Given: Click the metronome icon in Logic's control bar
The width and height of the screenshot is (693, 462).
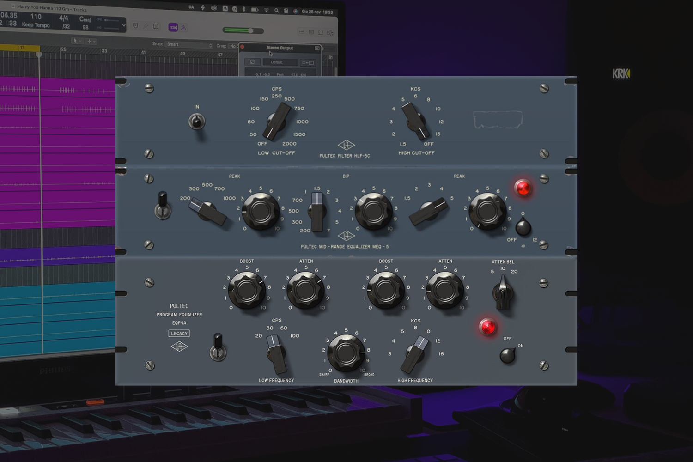Looking at the screenshot, I should pyautogui.click(x=183, y=28).
